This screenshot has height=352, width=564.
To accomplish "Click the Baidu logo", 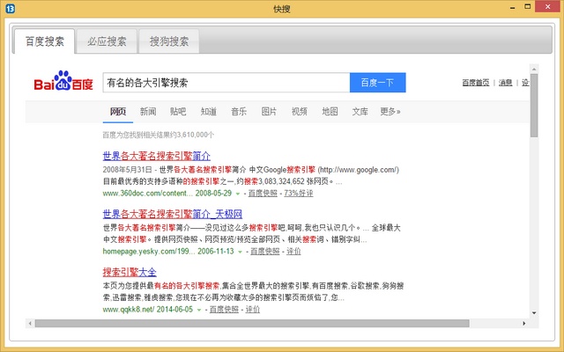I will (63, 81).
